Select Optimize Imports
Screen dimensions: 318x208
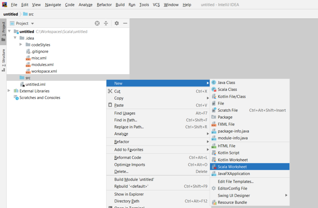click(x=158, y=165)
